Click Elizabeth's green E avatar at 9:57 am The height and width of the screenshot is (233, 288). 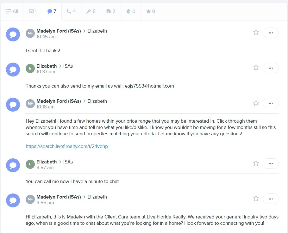[30, 164]
